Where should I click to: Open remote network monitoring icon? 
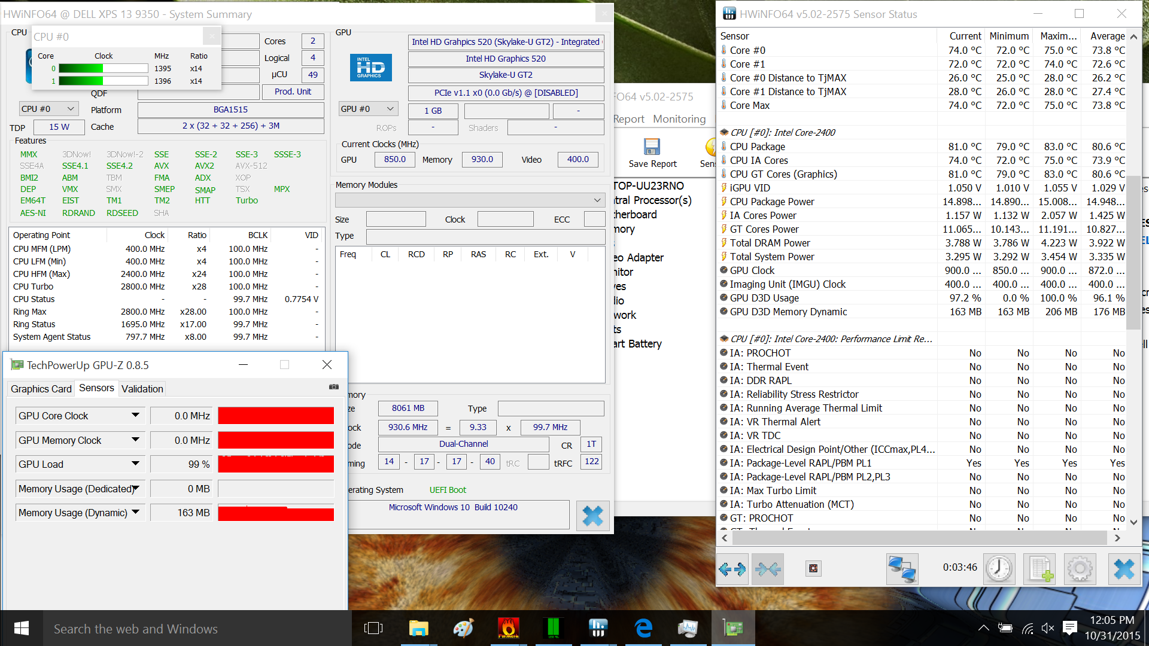click(902, 569)
